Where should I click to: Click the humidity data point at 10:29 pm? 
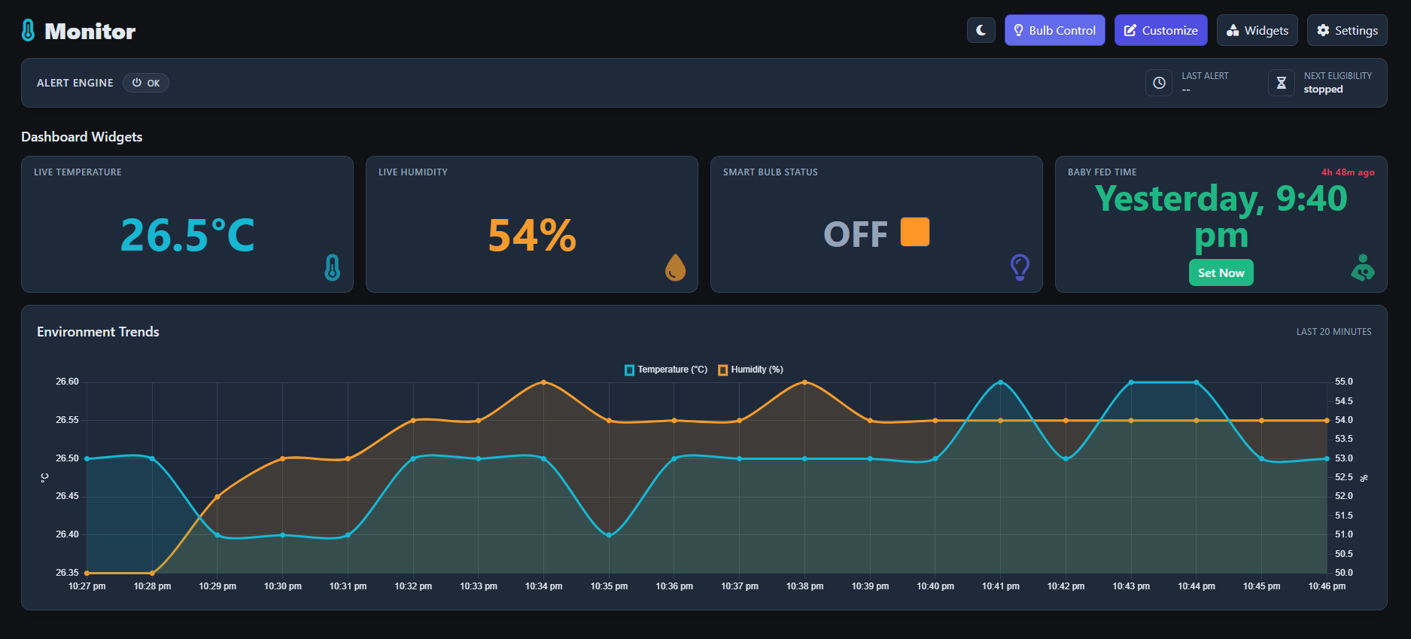[217, 497]
